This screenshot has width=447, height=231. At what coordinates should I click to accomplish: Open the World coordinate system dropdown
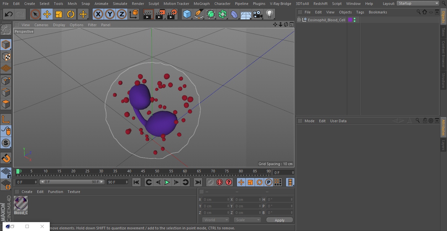coord(215,220)
